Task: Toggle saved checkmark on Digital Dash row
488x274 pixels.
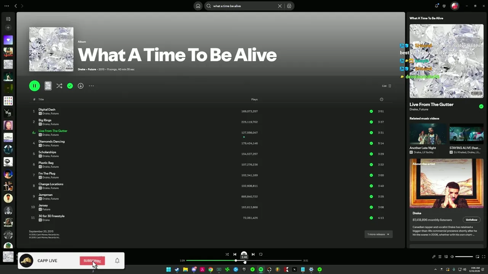Action: (371, 112)
